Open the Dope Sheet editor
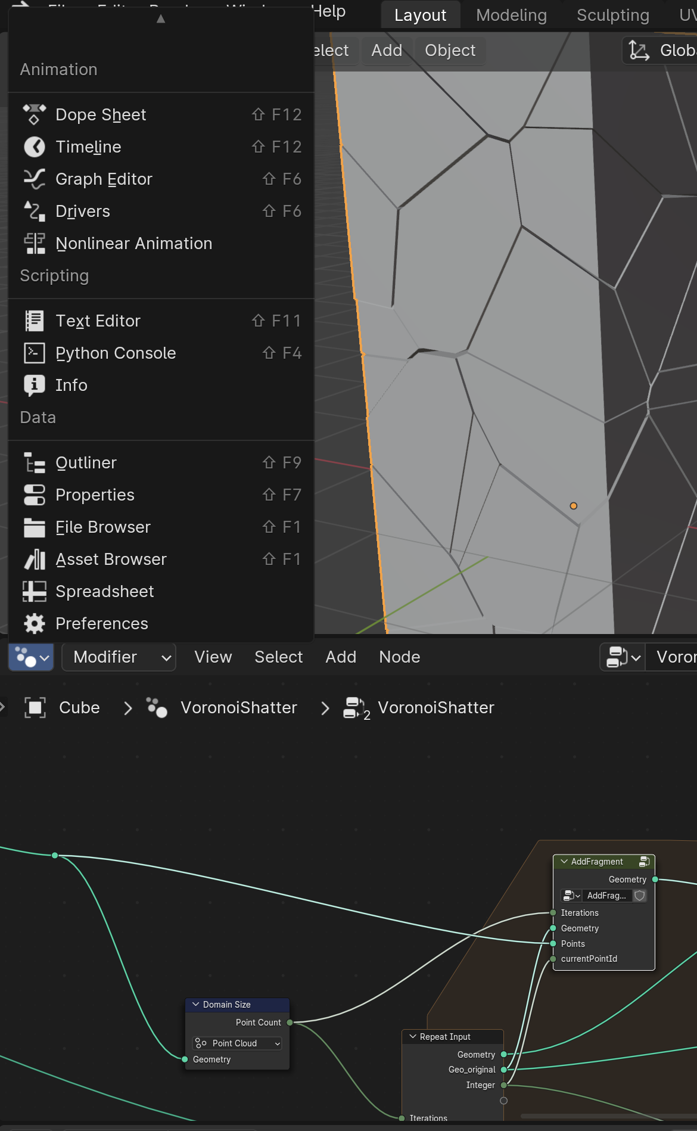The width and height of the screenshot is (697, 1131). [x=161, y=114]
